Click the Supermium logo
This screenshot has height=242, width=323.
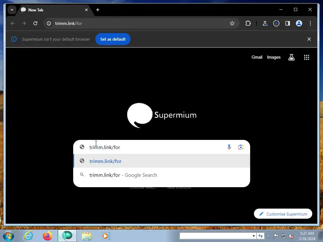click(162, 115)
